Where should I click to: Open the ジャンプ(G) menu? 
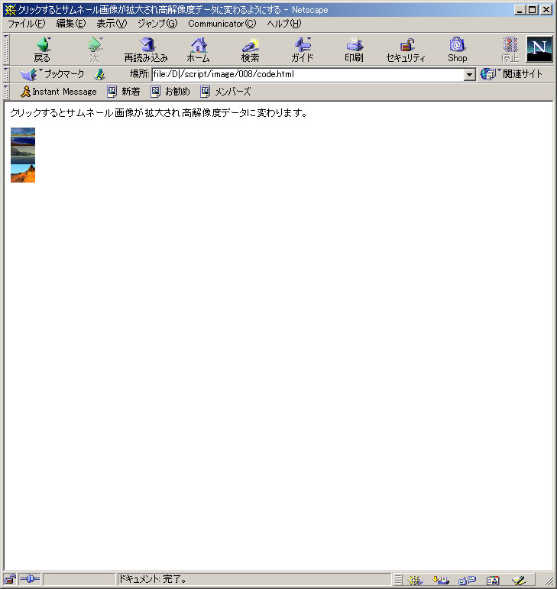[x=157, y=24]
